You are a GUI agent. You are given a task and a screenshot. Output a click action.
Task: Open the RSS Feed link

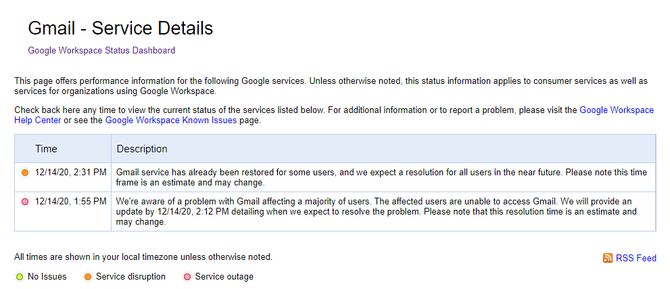[636, 258]
